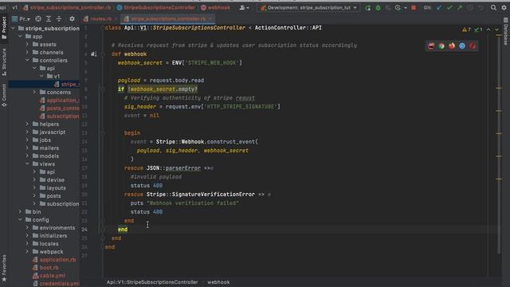The image size is (510, 287).
Task: Open the Structure tool window tab
Action: [4, 62]
